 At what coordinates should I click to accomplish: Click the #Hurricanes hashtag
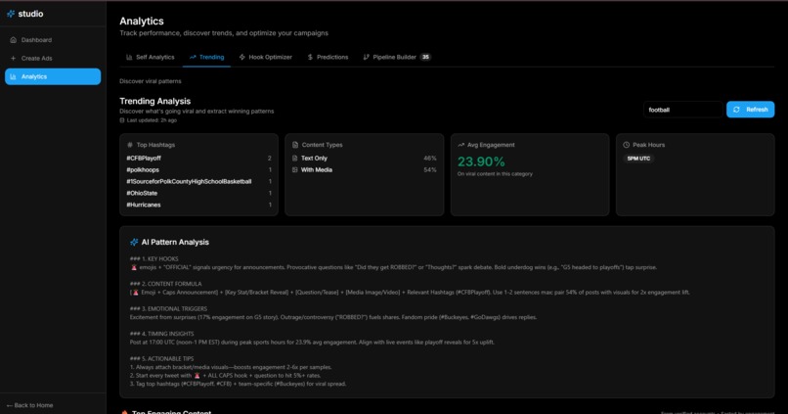pos(143,205)
